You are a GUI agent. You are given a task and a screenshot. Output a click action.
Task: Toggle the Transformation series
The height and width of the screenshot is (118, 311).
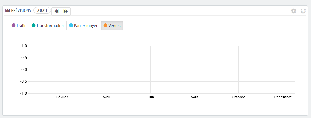(48, 25)
